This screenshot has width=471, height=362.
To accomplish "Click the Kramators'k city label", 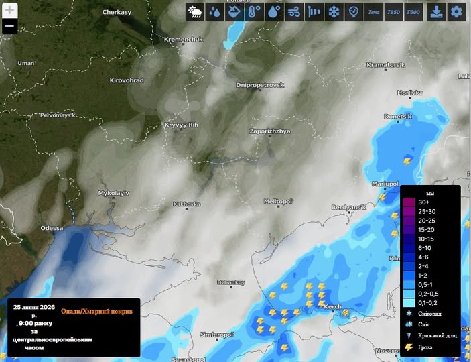I will click(386, 65).
